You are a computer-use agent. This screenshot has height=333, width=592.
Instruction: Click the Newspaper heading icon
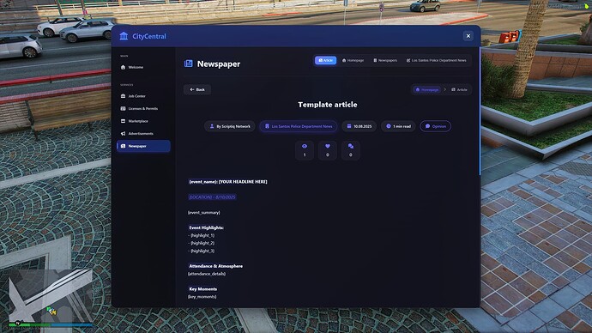[189, 64]
